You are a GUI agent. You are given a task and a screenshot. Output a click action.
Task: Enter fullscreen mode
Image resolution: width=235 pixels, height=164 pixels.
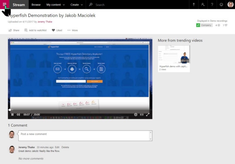point(148,115)
